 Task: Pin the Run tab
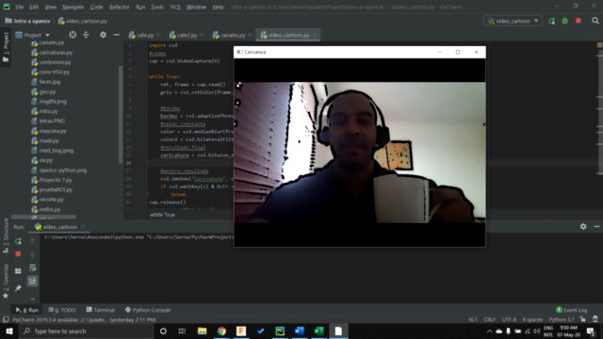(18, 288)
